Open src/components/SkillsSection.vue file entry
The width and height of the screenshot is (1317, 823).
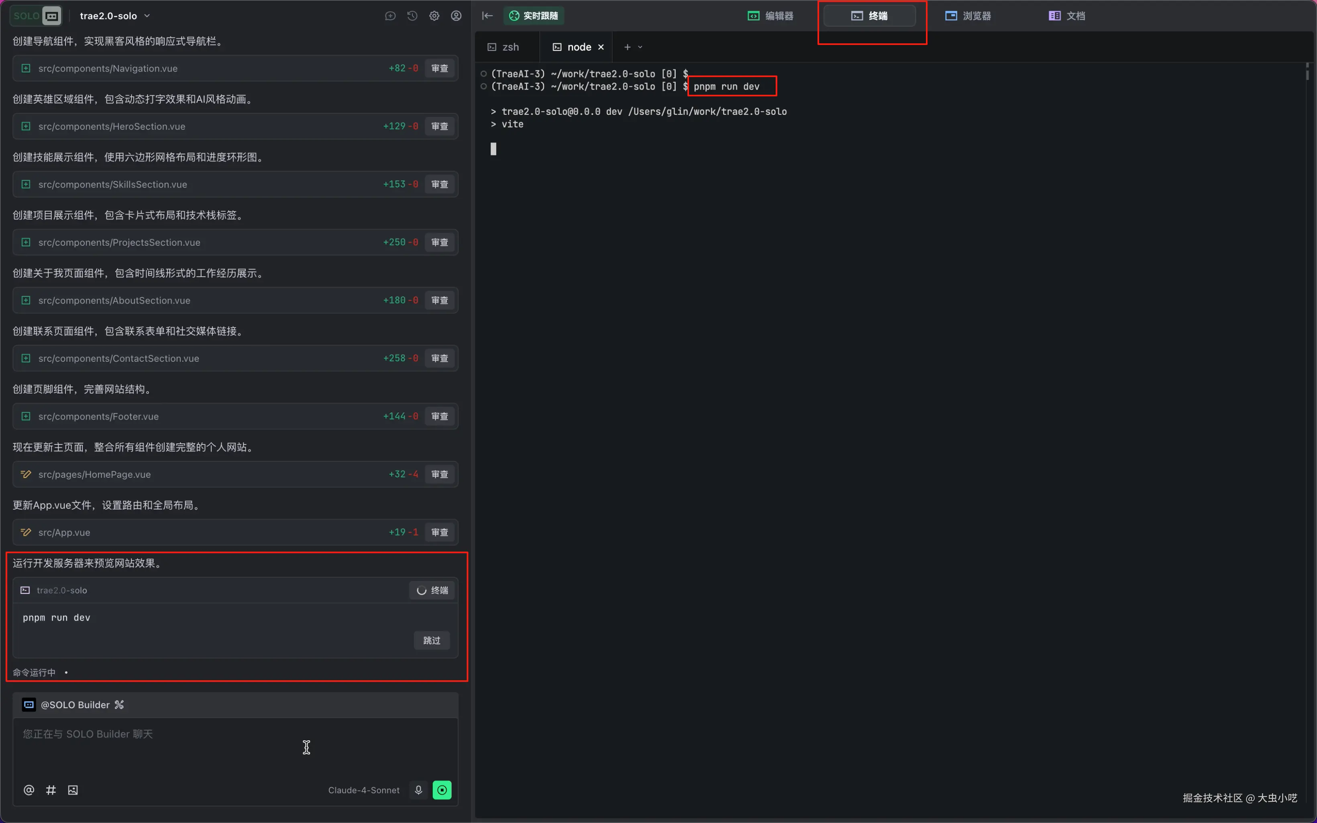point(235,184)
